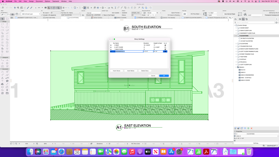The height and width of the screenshot is (157, 279).
Task: Open the By Layout ID dropdown
Action: pyautogui.click(x=46, y=13)
